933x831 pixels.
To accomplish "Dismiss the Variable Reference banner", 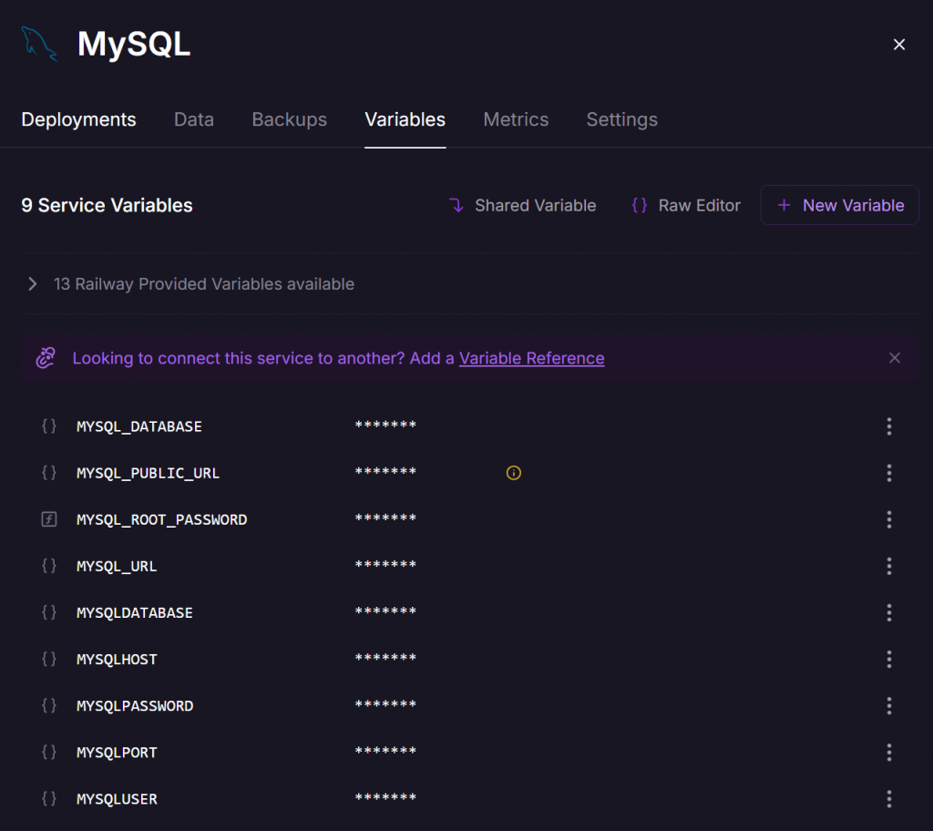I will click(x=895, y=358).
